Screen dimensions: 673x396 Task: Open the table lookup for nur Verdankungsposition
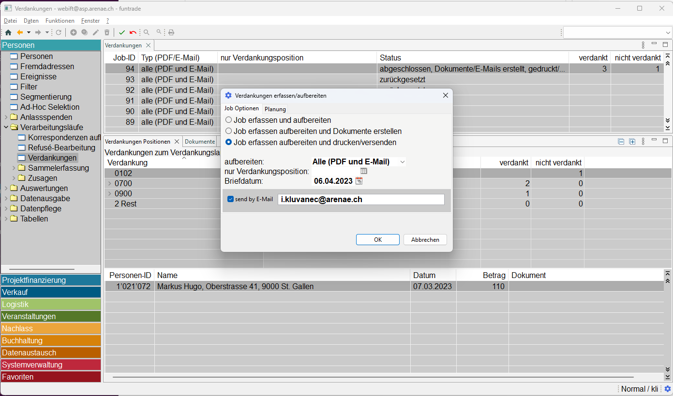pos(364,171)
